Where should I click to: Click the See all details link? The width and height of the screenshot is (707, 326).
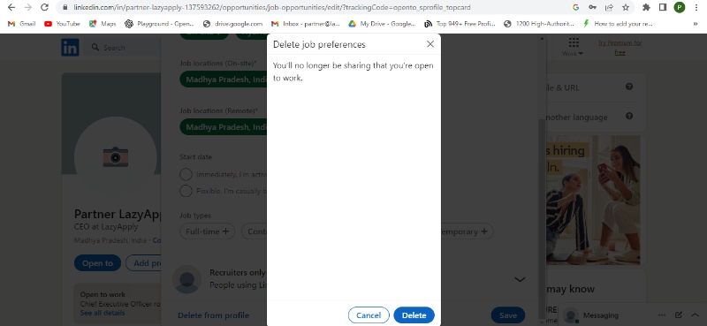coord(103,313)
